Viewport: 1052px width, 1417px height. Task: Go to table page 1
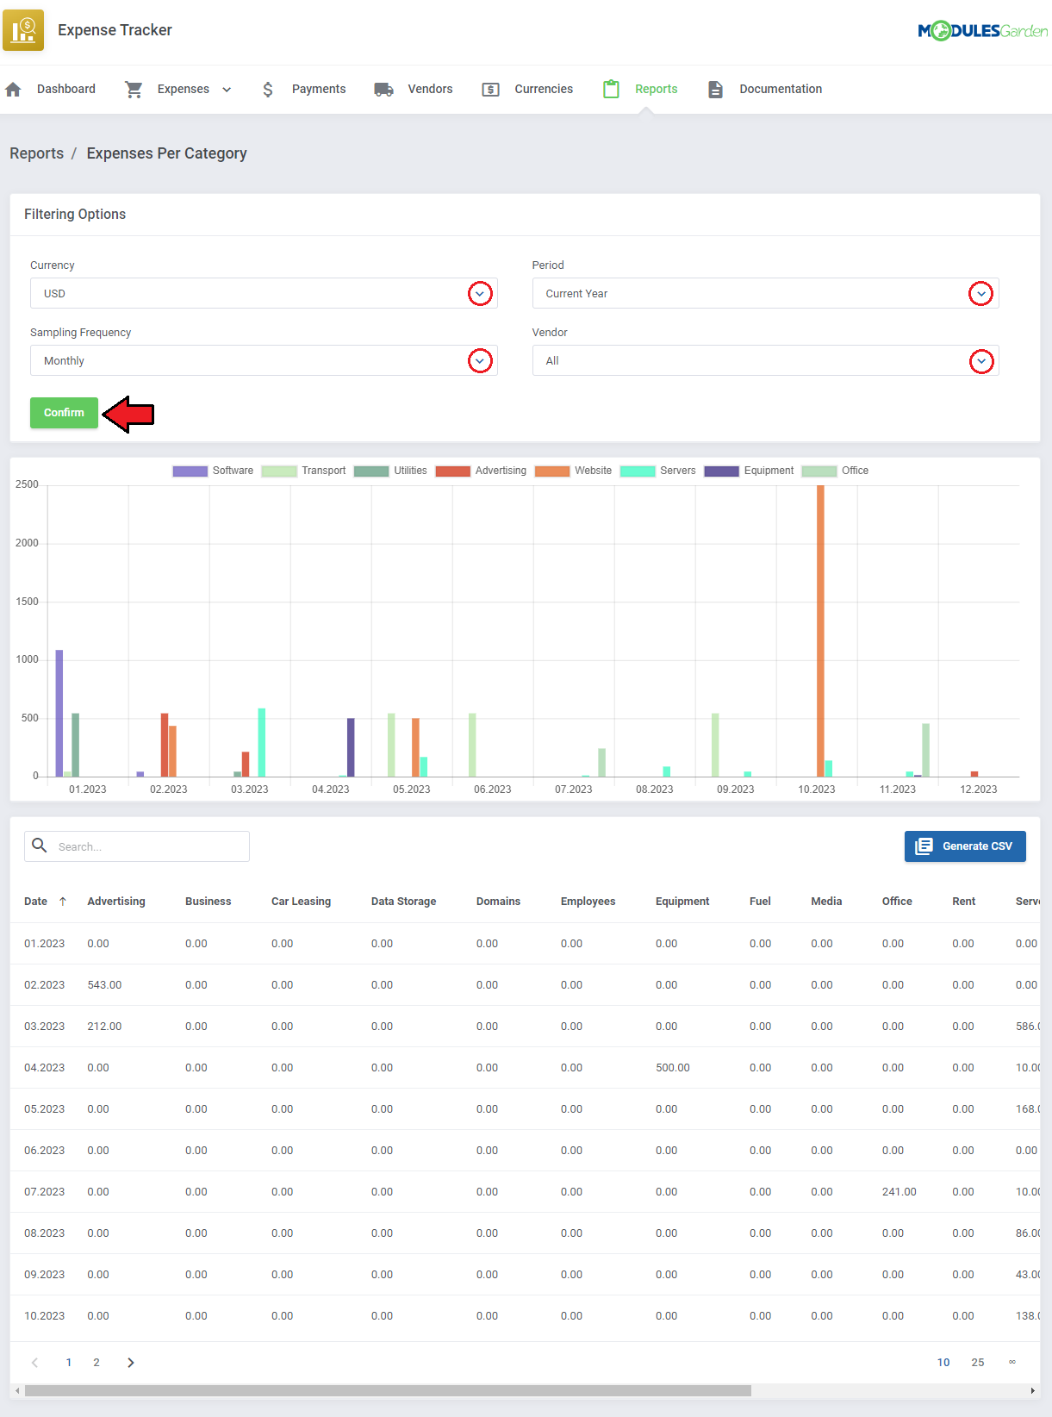pos(69,1363)
